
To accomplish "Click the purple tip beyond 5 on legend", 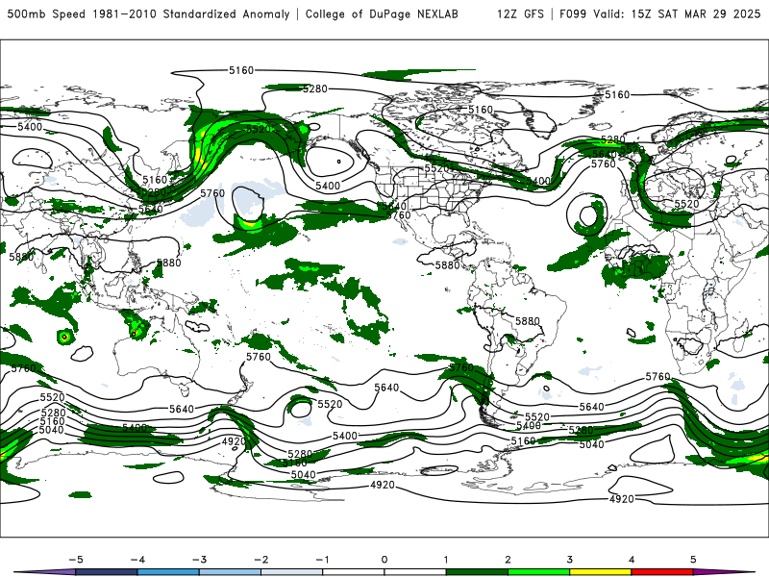I will pyautogui.click(x=724, y=572).
